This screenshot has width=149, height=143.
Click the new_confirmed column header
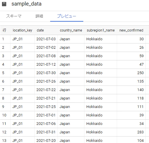pos(131,30)
